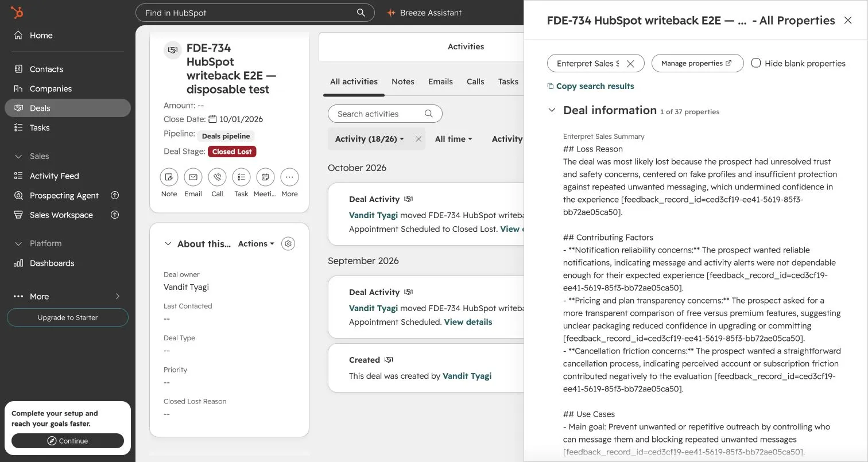Click the Task checklist icon
The width and height of the screenshot is (868, 462).
pos(241,177)
